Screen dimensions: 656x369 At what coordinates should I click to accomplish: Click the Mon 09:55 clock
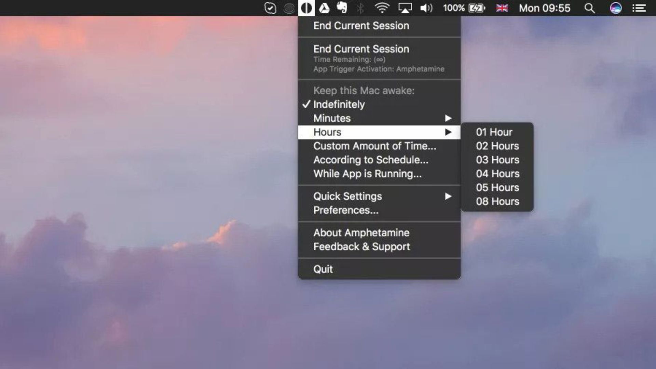click(x=545, y=8)
